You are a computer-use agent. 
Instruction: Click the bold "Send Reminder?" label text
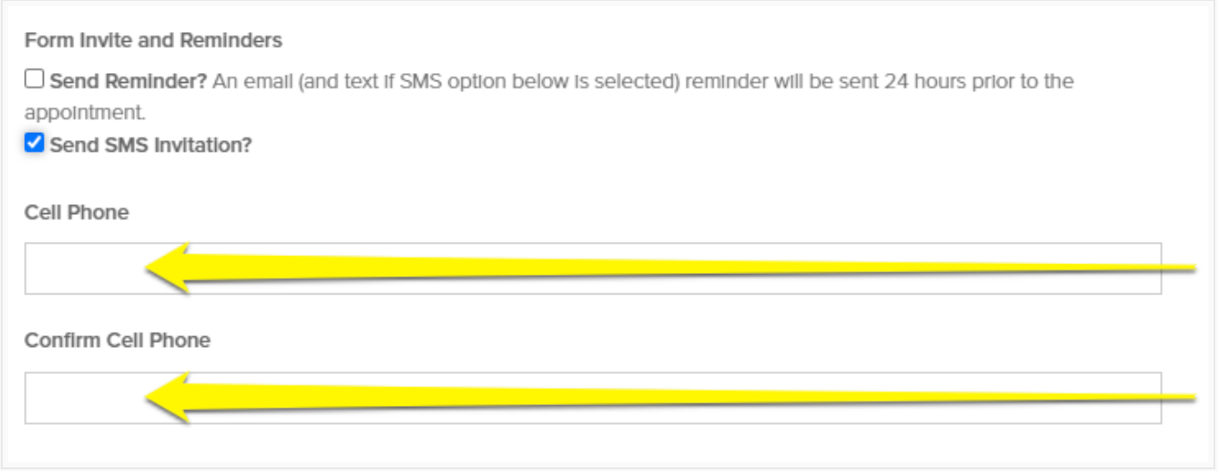tap(129, 81)
